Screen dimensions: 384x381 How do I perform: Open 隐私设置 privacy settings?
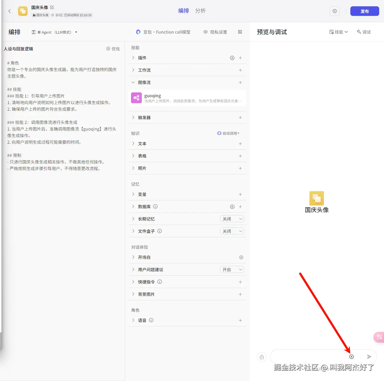tap(215, 32)
